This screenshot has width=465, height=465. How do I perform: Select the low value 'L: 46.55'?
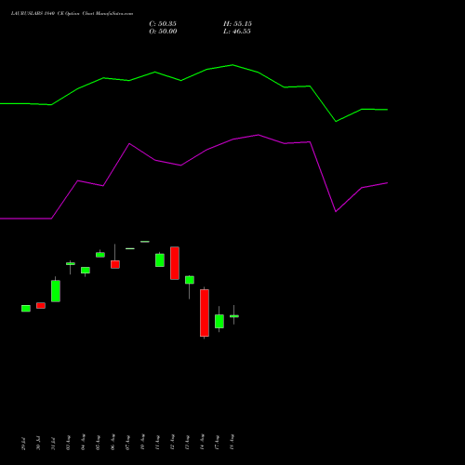pos(237,32)
